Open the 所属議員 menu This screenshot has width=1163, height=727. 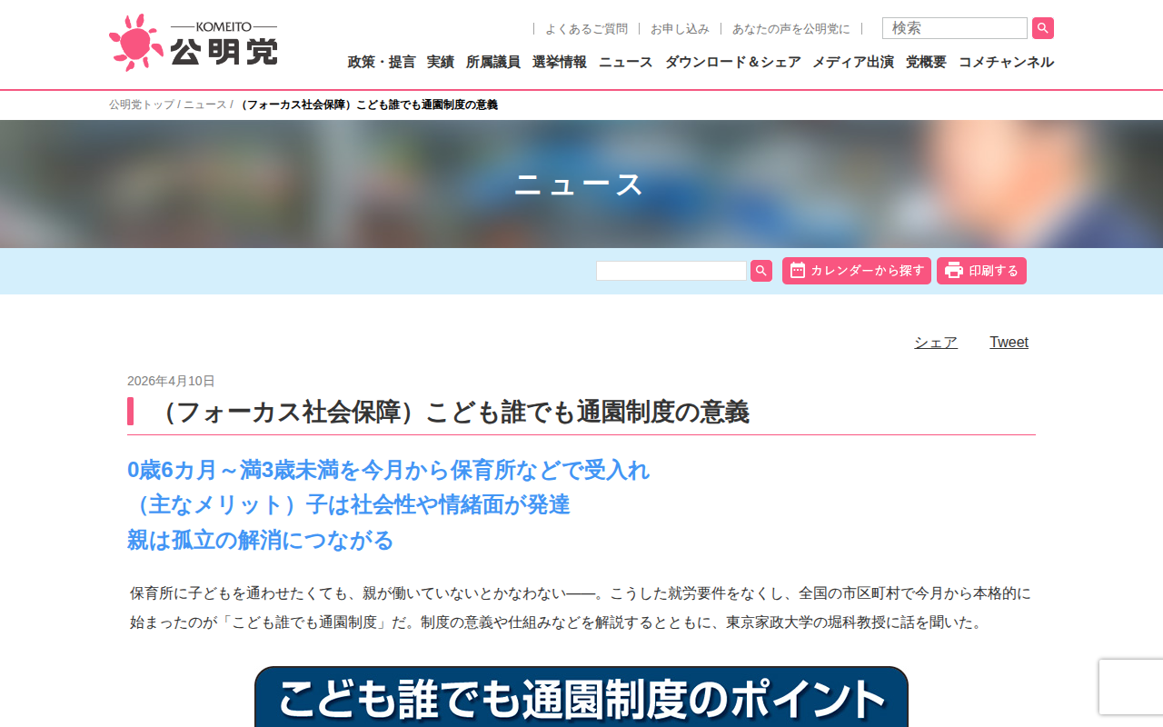[x=493, y=62]
